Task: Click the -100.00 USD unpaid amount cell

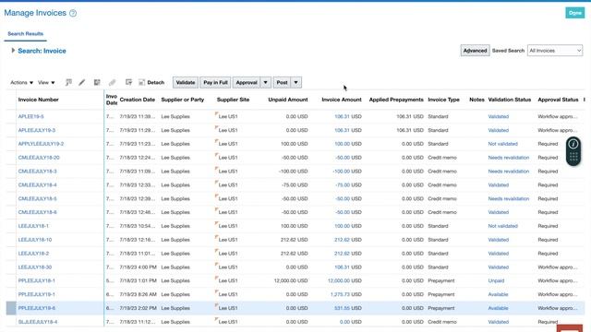Action: (x=294, y=172)
